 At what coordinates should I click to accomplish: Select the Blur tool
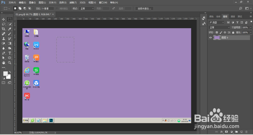pyautogui.click(x=3, y=48)
